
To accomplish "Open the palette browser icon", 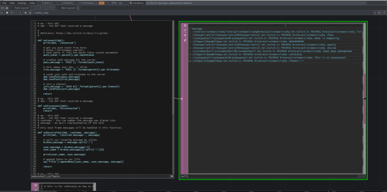I will (x=3, y=8).
